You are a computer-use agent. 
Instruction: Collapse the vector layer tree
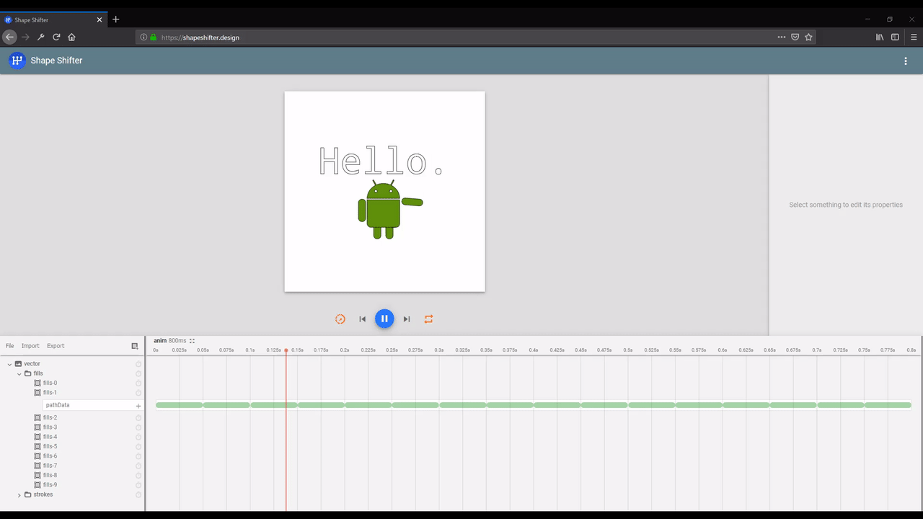click(9, 364)
